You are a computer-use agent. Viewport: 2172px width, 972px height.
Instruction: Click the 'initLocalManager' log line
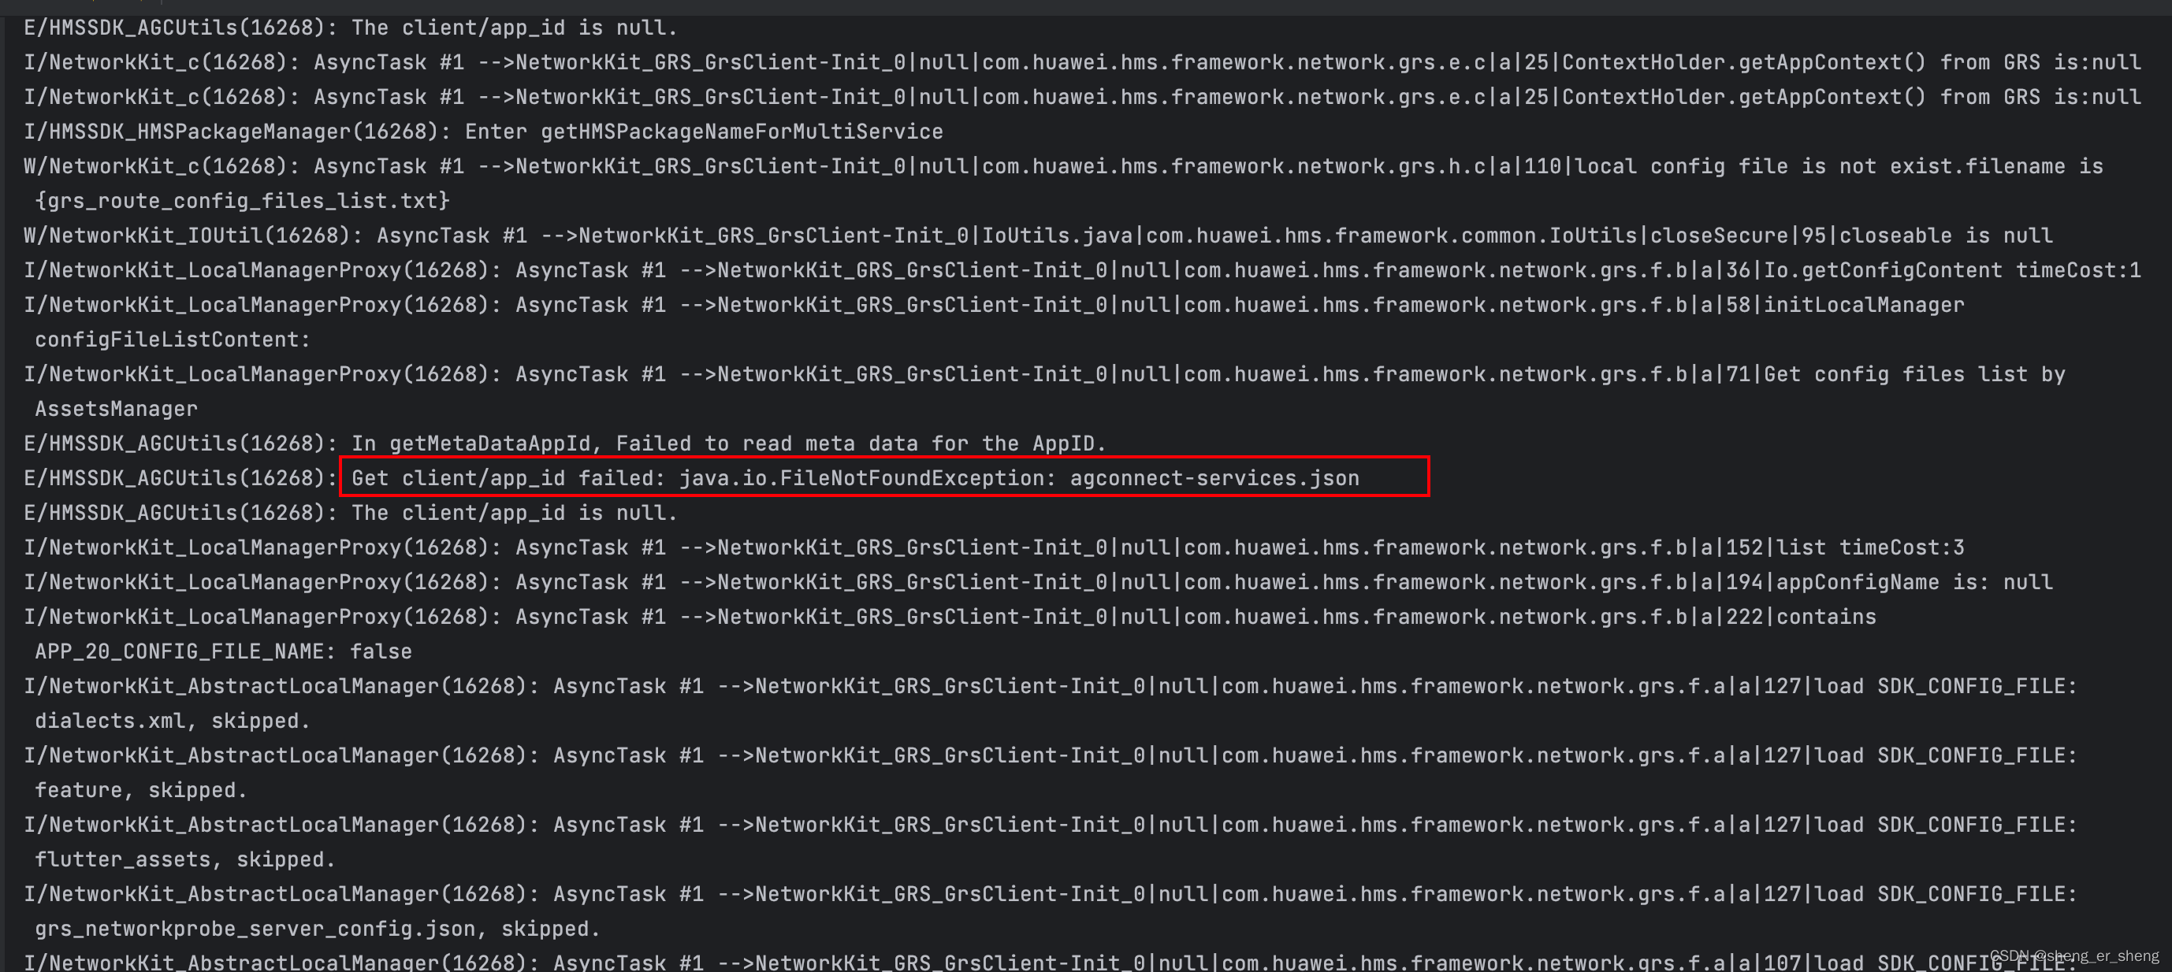994,304
